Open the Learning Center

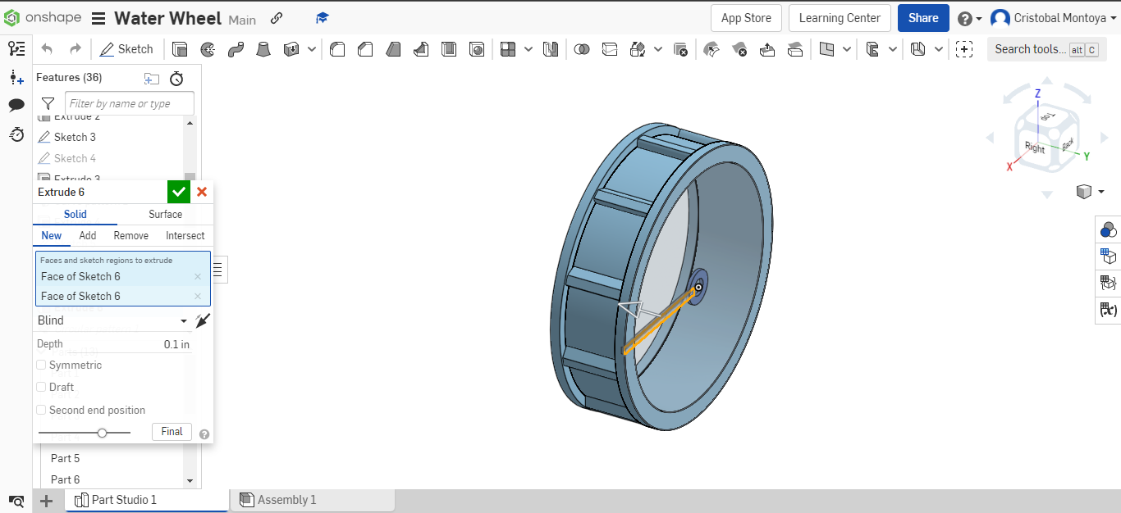coord(839,17)
